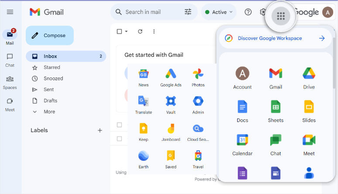Open Google Calendar app
The height and width of the screenshot is (194, 338).
point(242,145)
